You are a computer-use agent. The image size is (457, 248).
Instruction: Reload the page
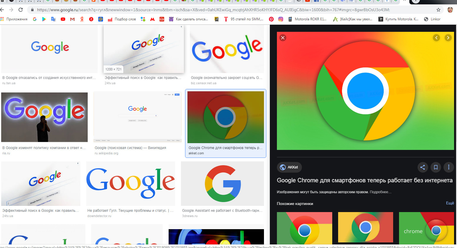(x=21, y=10)
